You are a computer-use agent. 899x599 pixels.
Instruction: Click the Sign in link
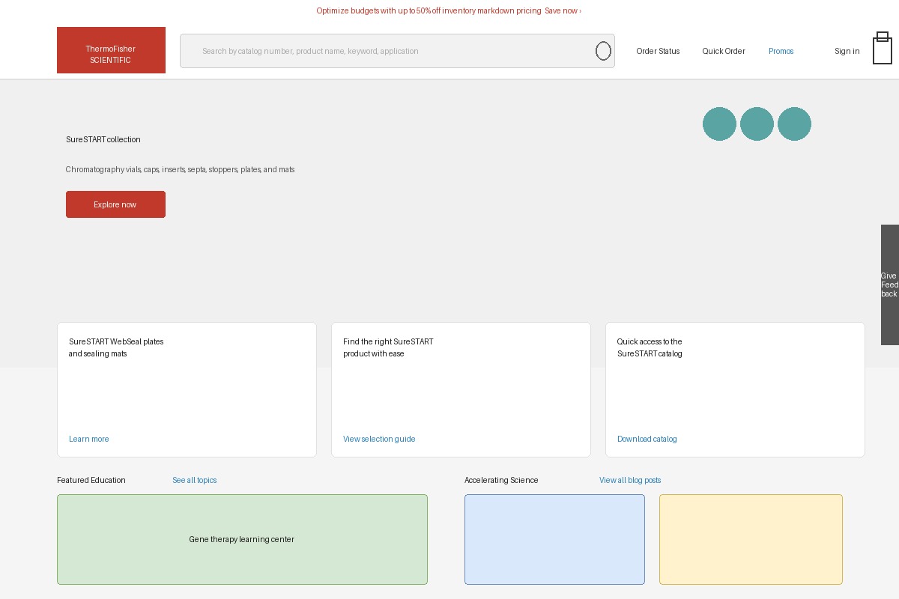tap(847, 51)
